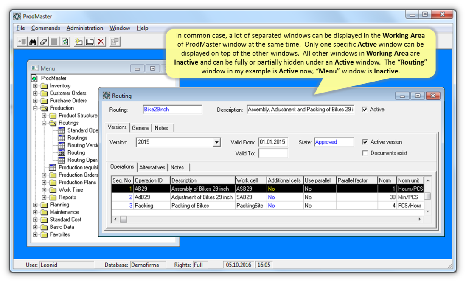
Task: Click the Routing form icon in Menu tree
Action: tap(61, 152)
